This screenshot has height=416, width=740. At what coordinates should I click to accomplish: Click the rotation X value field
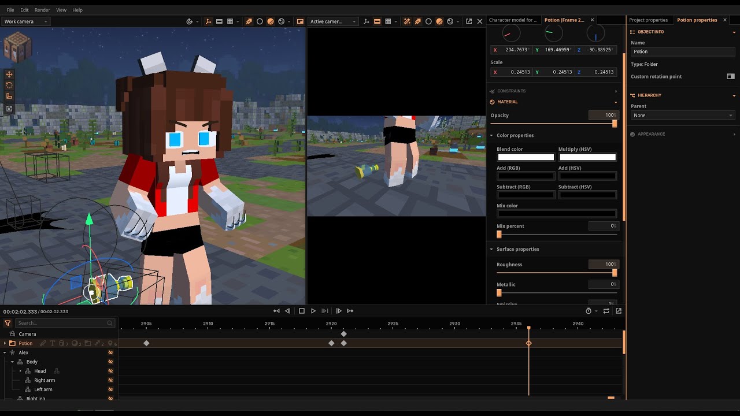coord(510,50)
